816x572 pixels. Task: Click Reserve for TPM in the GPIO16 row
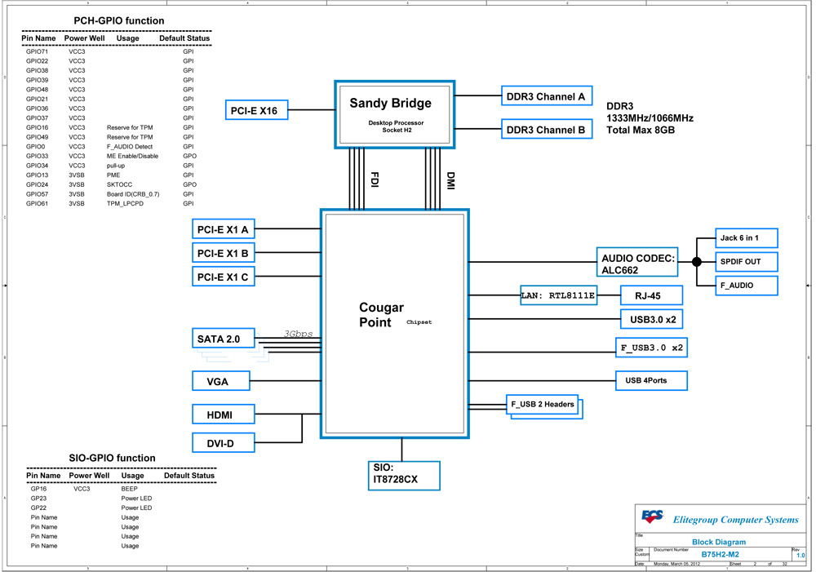[130, 127]
